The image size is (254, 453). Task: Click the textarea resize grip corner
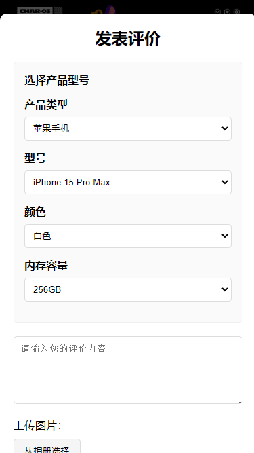[240, 401]
